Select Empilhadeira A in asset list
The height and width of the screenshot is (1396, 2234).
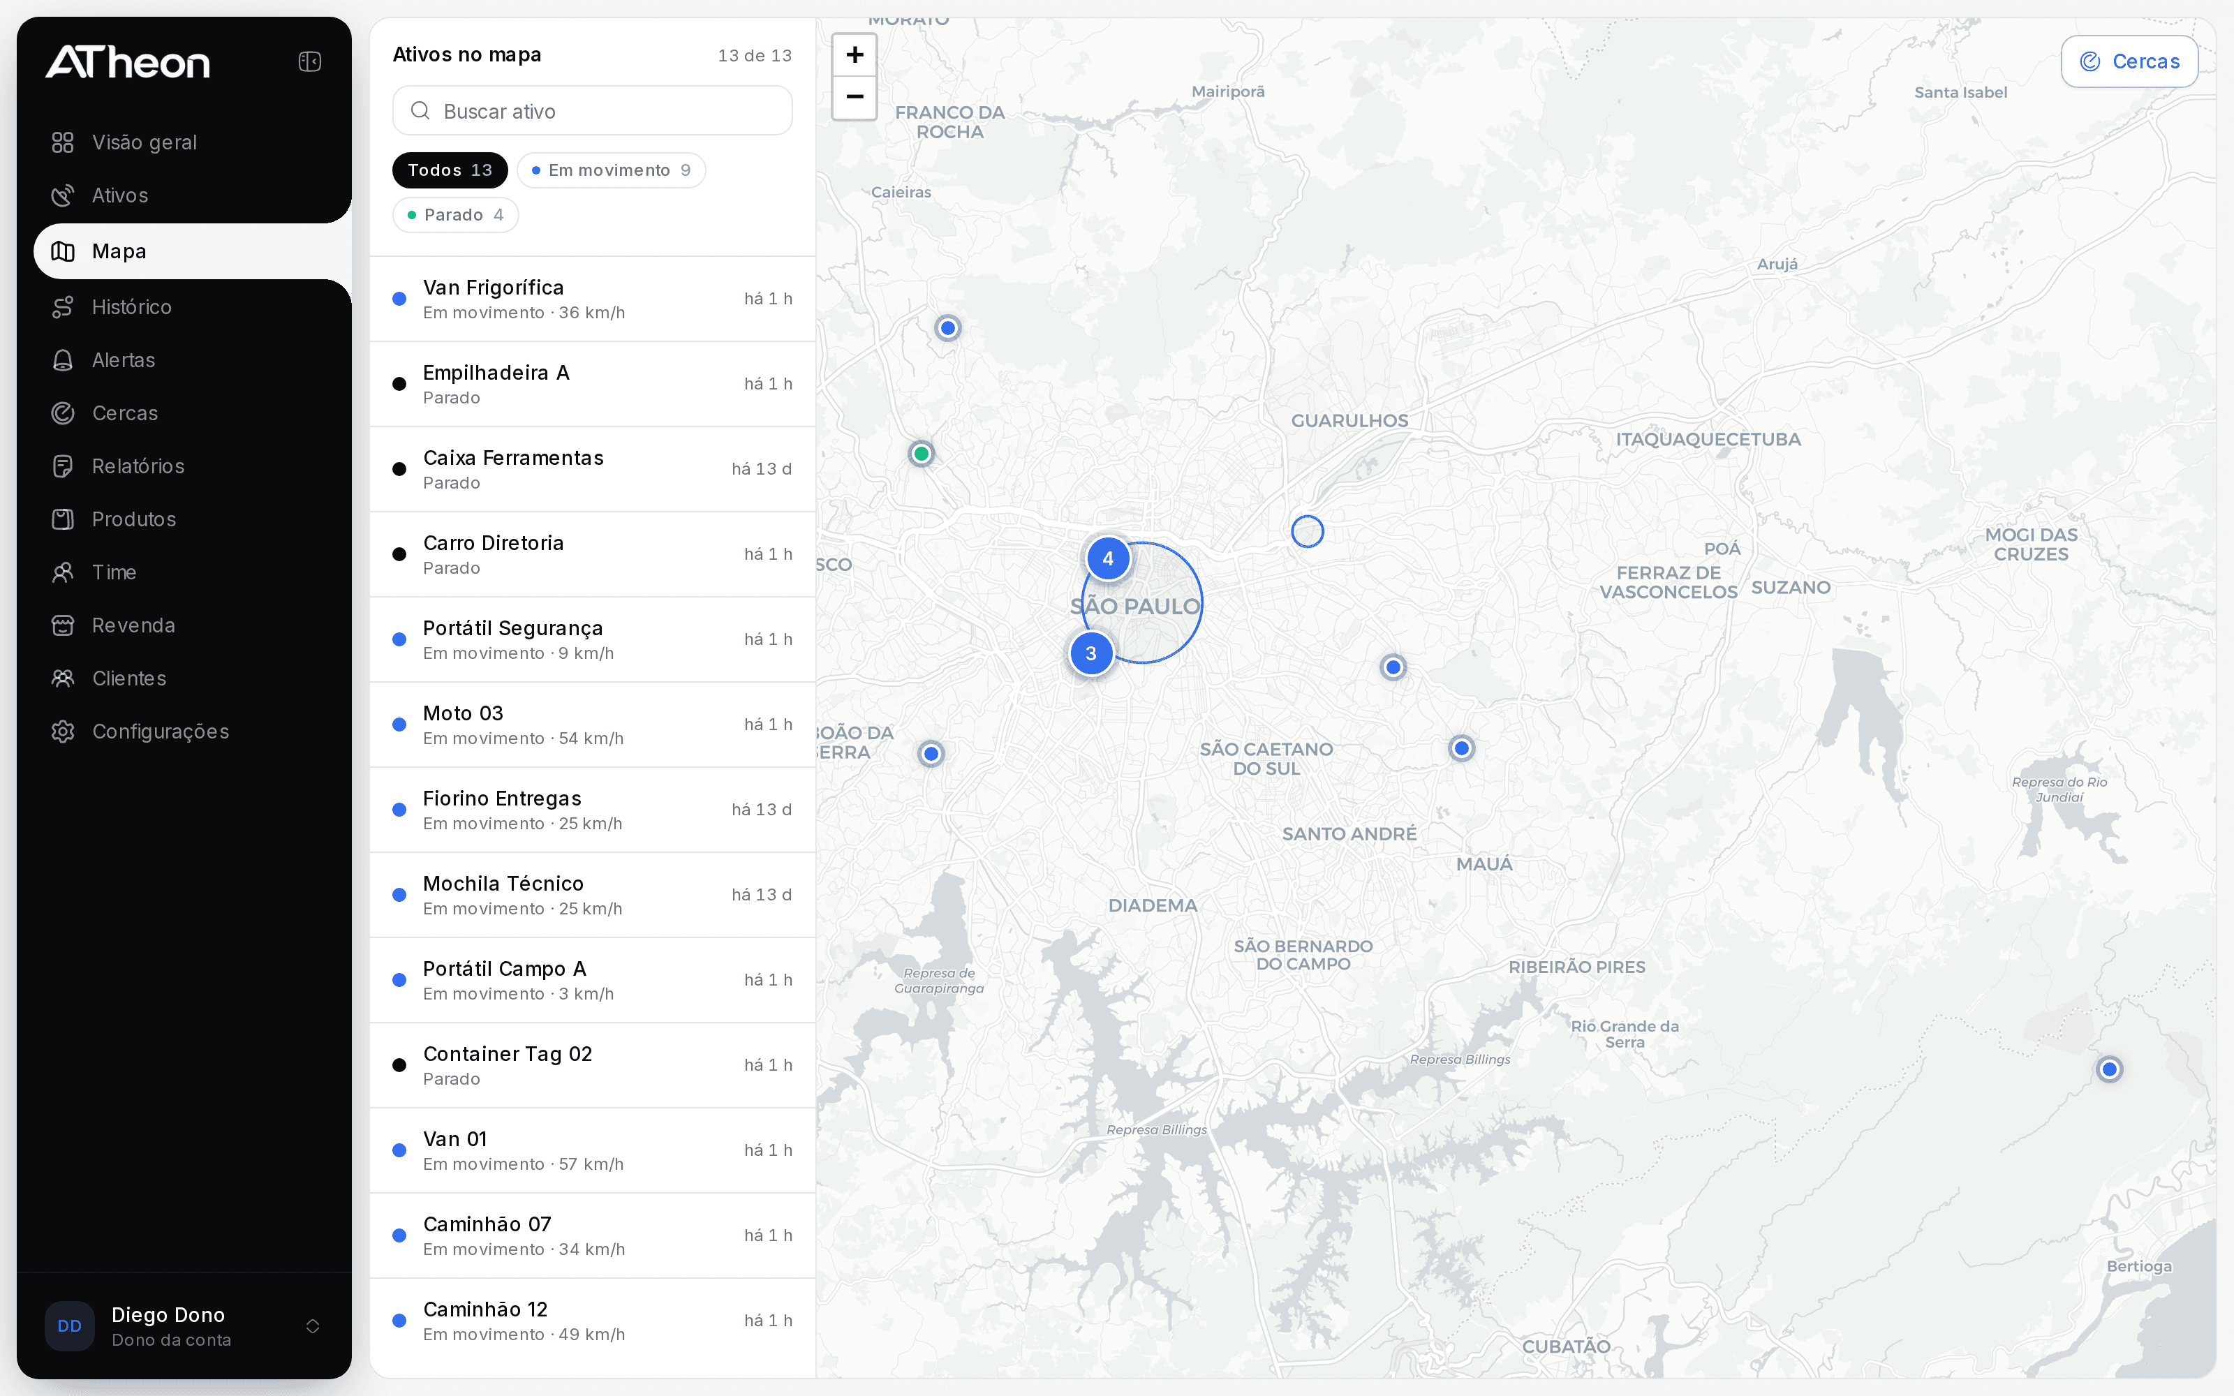593,384
